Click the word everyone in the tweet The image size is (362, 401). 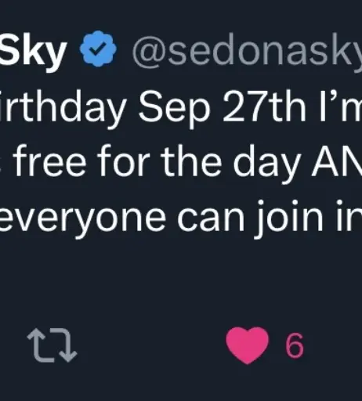(82, 219)
